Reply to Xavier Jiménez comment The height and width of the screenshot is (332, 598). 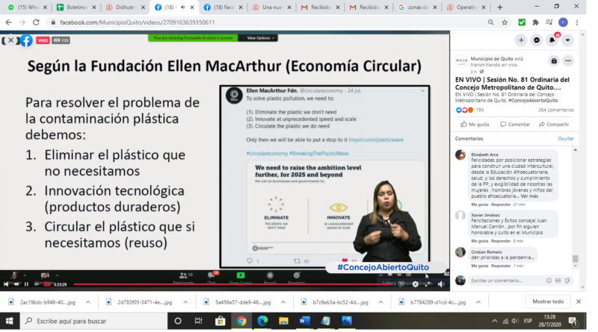coord(501,241)
